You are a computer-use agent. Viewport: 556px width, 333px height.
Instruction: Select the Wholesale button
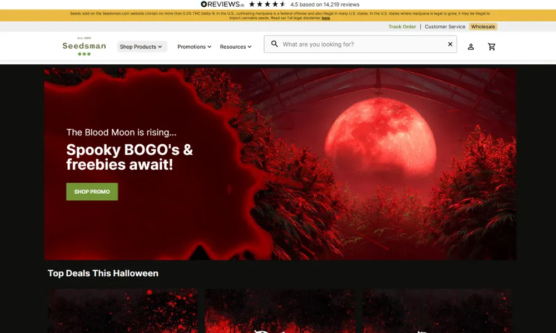click(483, 27)
